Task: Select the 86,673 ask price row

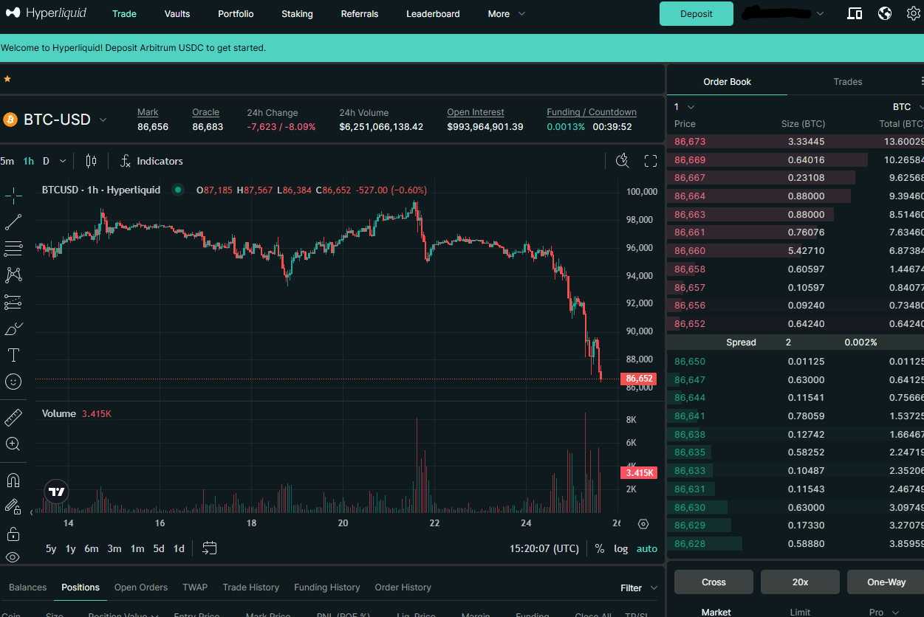Action: point(795,142)
